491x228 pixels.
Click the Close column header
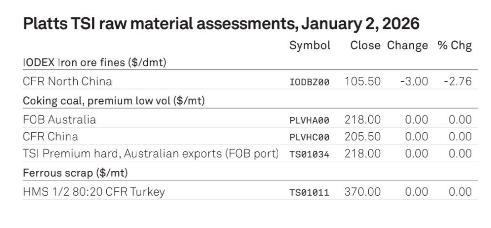click(365, 45)
